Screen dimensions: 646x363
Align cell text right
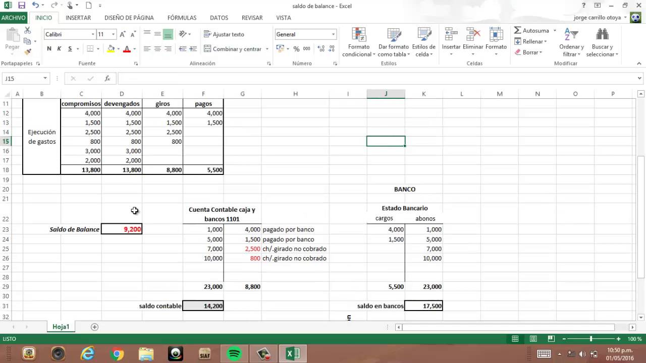coord(168,49)
